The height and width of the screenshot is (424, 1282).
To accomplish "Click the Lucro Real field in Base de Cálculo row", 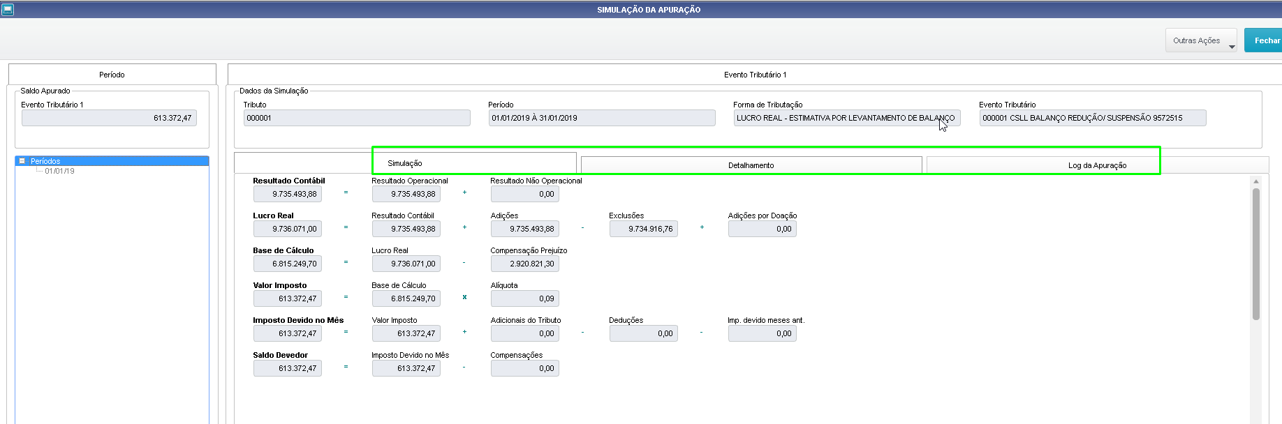I will tap(406, 264).
